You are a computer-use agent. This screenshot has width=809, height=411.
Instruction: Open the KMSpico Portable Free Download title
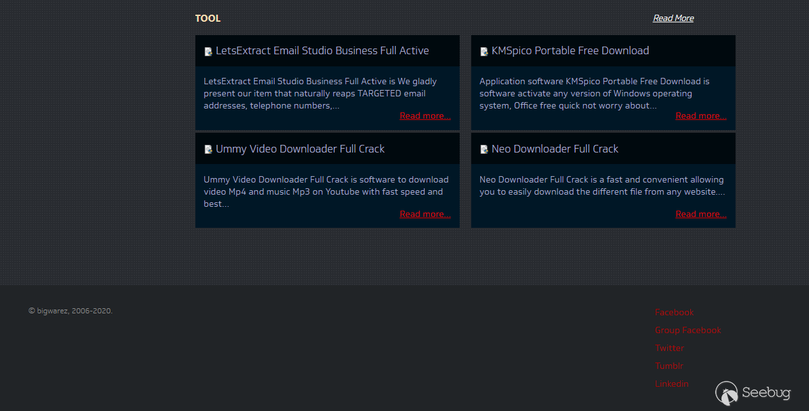(x=570, y=51)
